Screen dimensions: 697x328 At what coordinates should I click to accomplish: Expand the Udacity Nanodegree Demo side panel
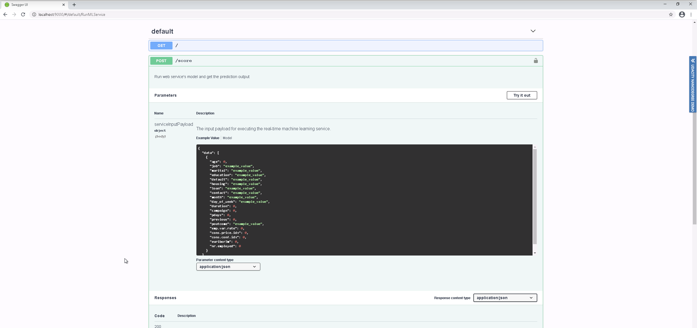(693, 60)
